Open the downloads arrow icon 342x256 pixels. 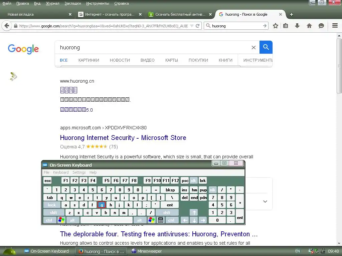(x=297, y=26)
